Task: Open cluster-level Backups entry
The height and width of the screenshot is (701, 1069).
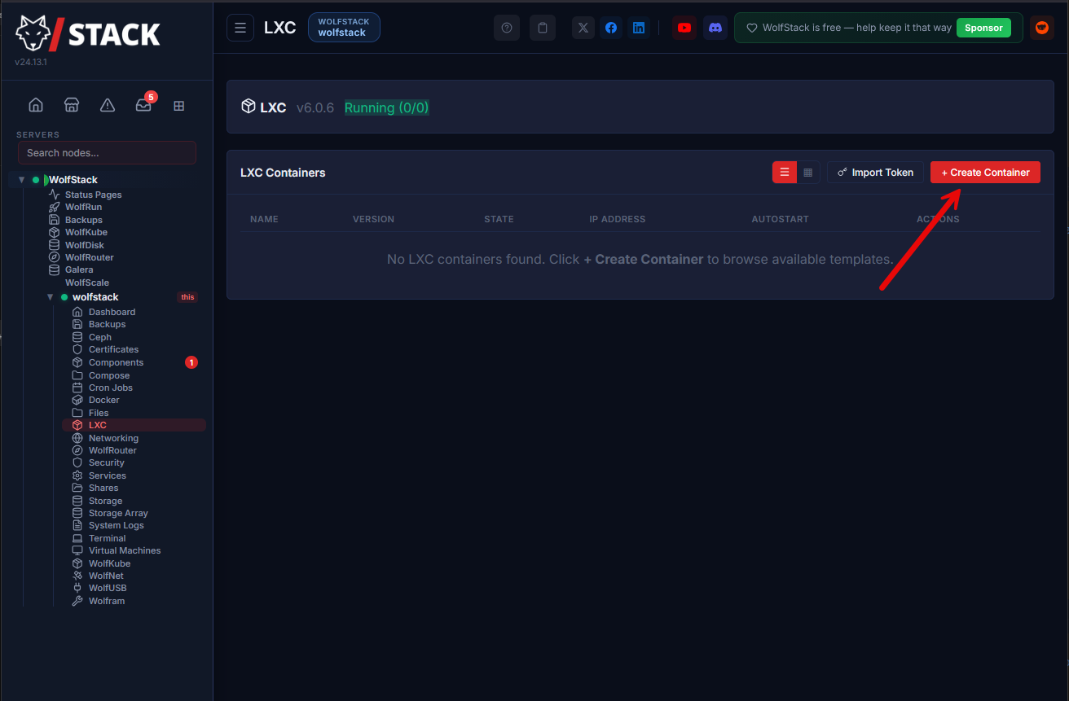Action: click(83, 220)
